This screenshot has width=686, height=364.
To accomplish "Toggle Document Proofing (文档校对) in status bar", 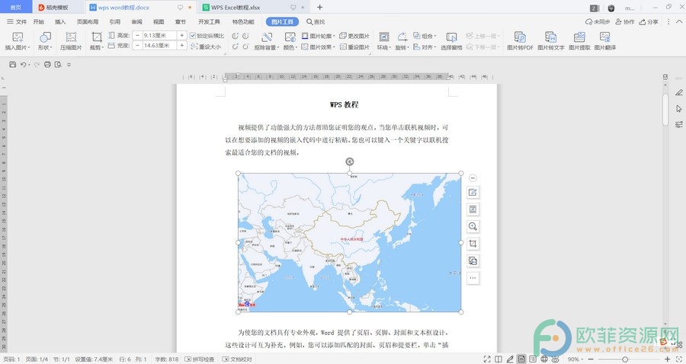I will tap(237, 359).
